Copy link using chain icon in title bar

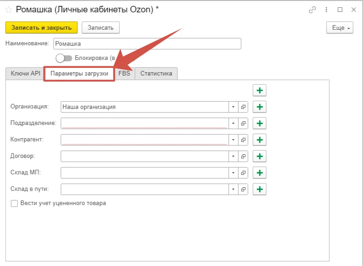click(x=313, y=10)
